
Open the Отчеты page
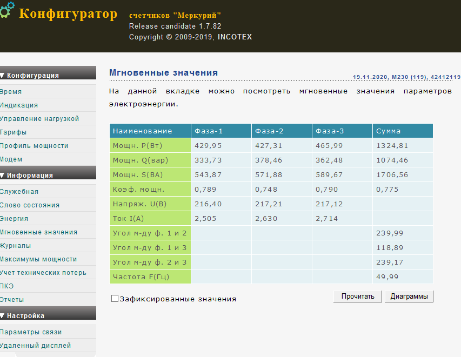12,300
